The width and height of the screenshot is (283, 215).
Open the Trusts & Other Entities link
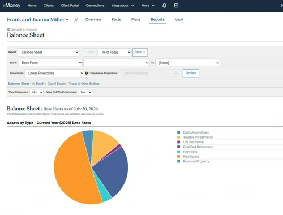pos(84,84)
